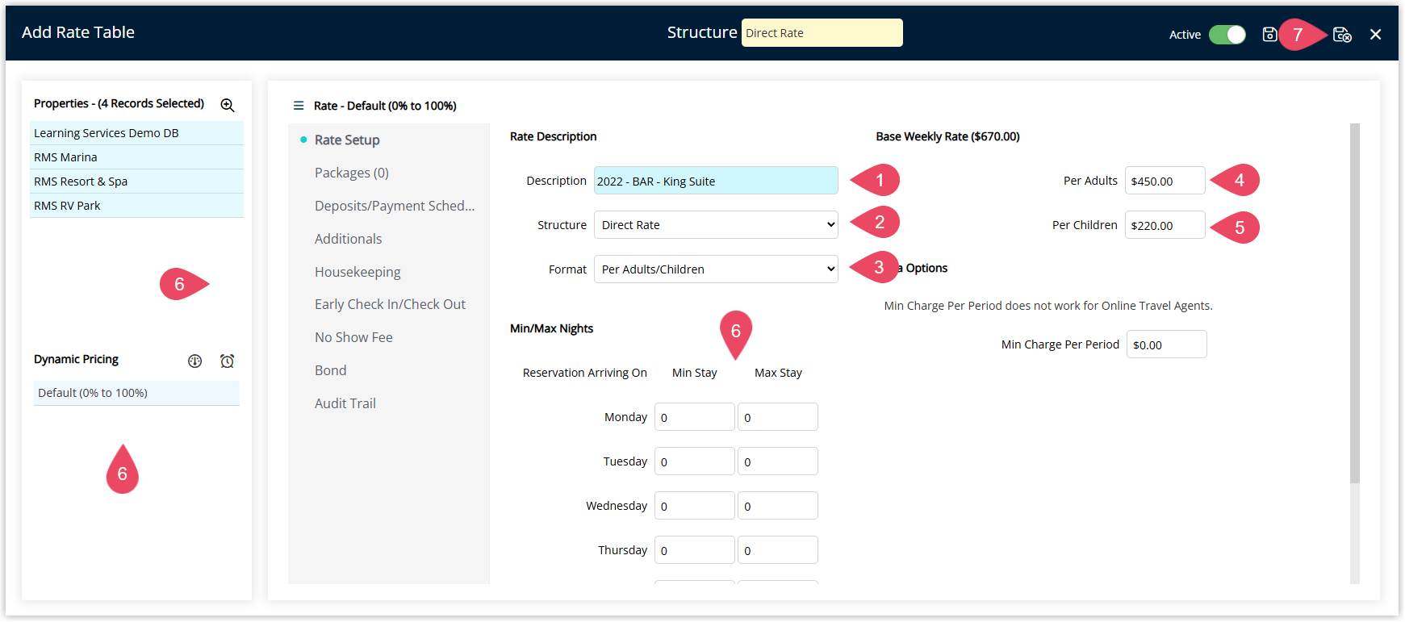Open the Properties search magnifier icon

228,105
